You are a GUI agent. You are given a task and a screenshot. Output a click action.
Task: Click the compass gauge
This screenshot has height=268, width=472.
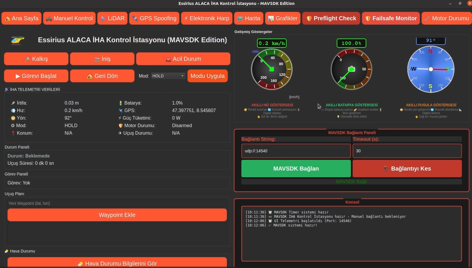(430, 69)
